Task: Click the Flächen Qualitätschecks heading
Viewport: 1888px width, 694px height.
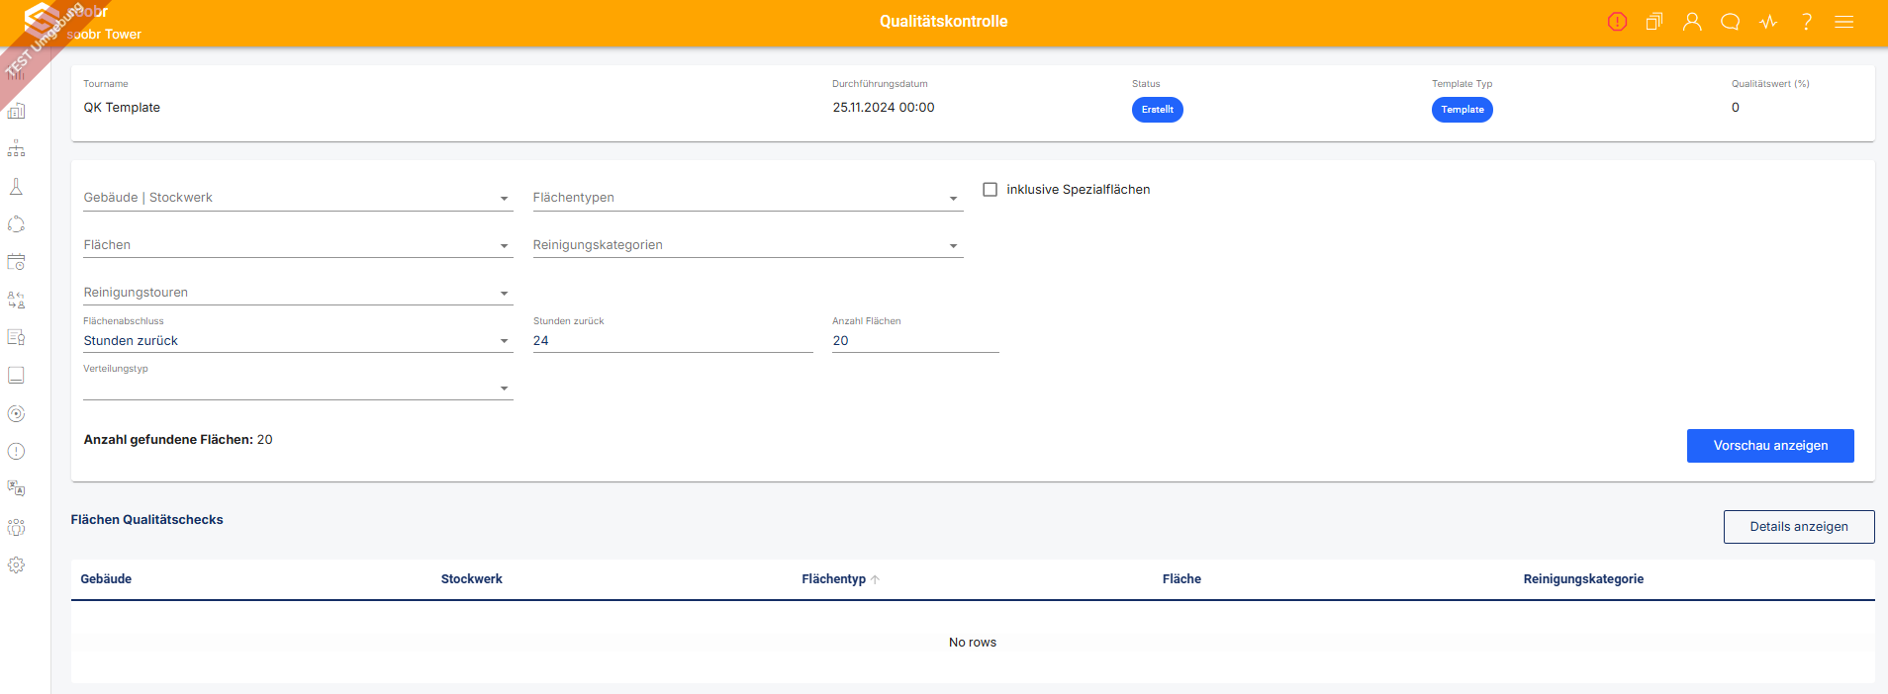Action: 147,520
